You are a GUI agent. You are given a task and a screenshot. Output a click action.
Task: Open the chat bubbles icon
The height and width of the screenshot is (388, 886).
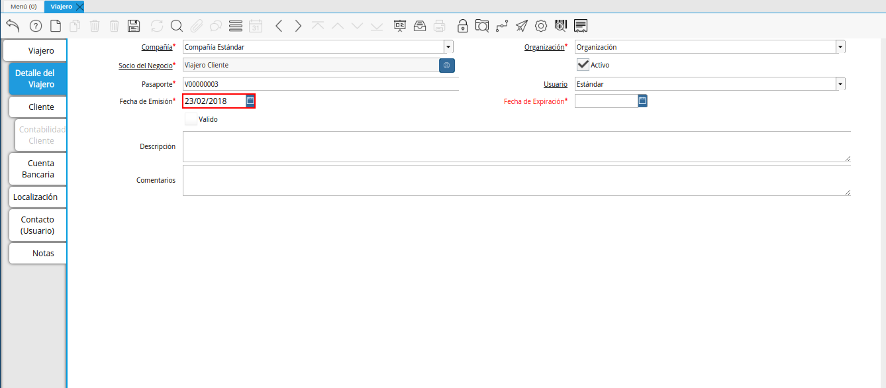[x=216, y=26]
